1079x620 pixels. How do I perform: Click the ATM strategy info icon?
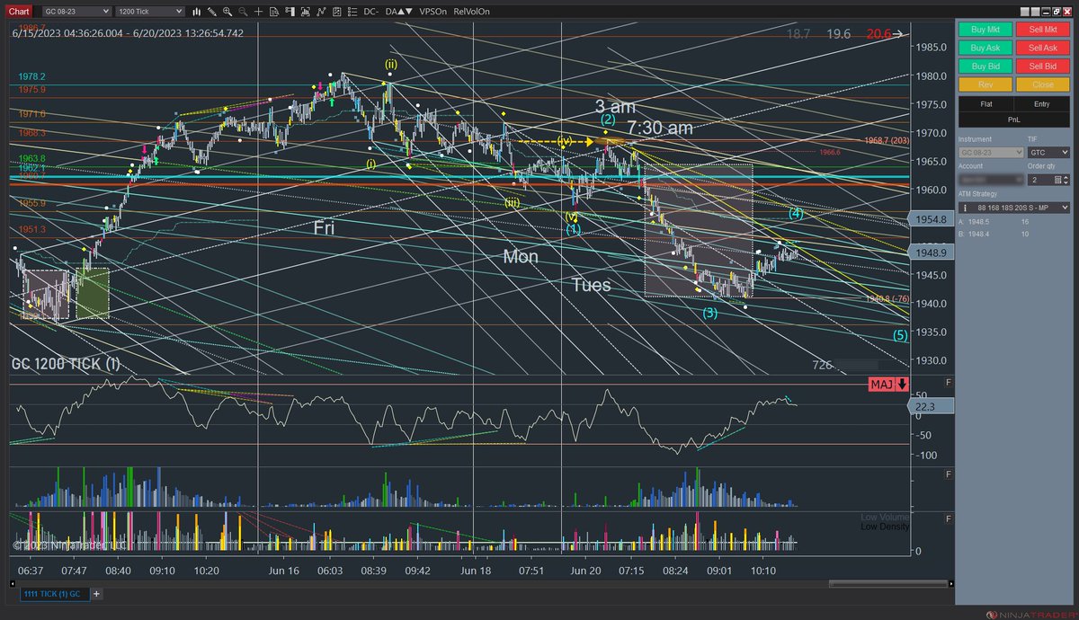pyautogui.click(x=966, y=208)
